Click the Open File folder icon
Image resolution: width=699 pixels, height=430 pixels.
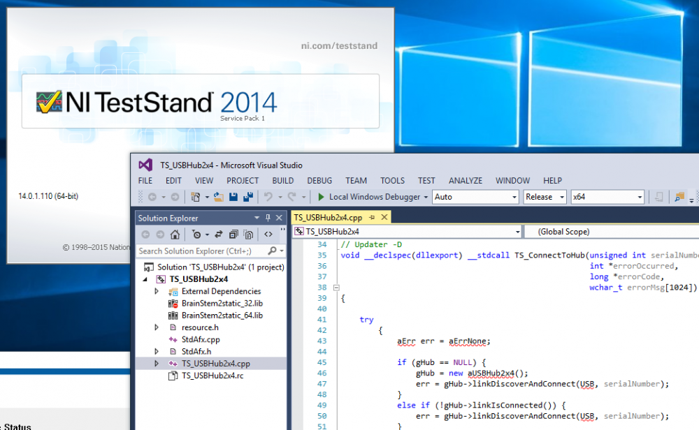tap(219, 198)
